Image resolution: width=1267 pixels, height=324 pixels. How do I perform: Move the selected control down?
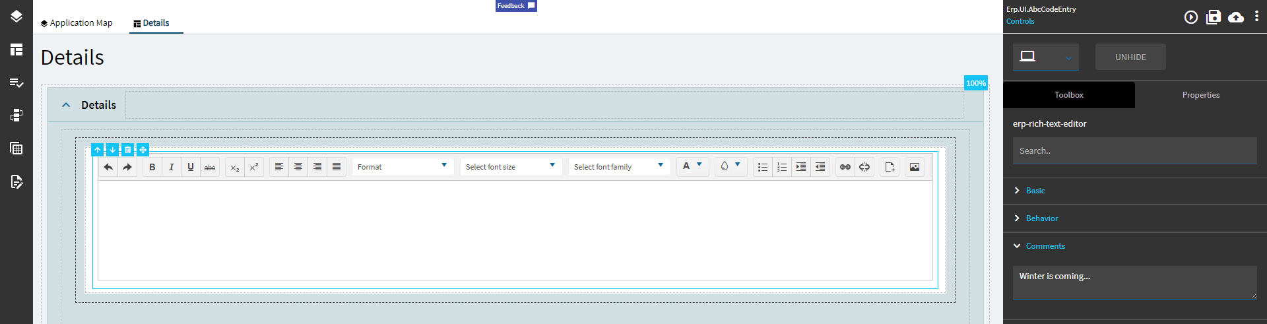pos(113,150)
